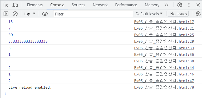The height and width of the screenshot is (98, 202).
Task: Open source link html:44
Action: pyautogui.click(x=164, y=68)
